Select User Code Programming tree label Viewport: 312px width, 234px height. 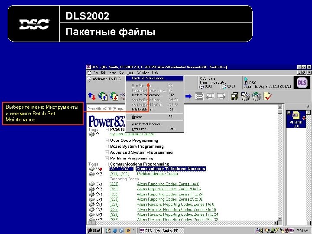click(134, 140)
